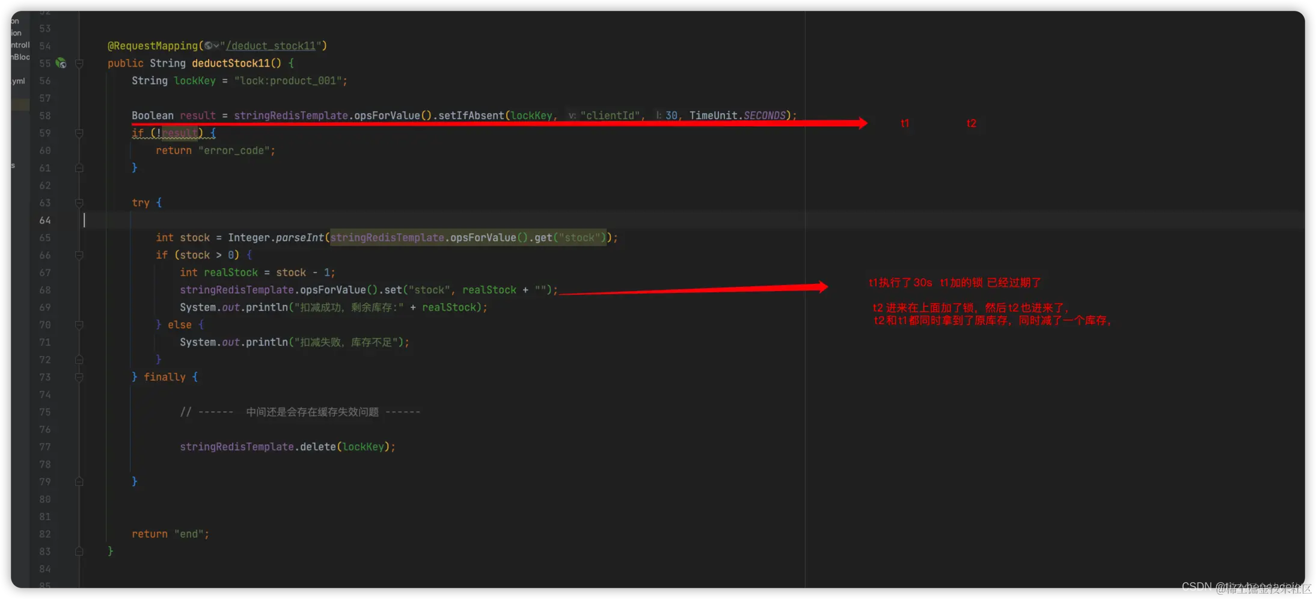
Task: Click the comment 中间还是会存在缓存失效问题
Action: pos(312,412)
